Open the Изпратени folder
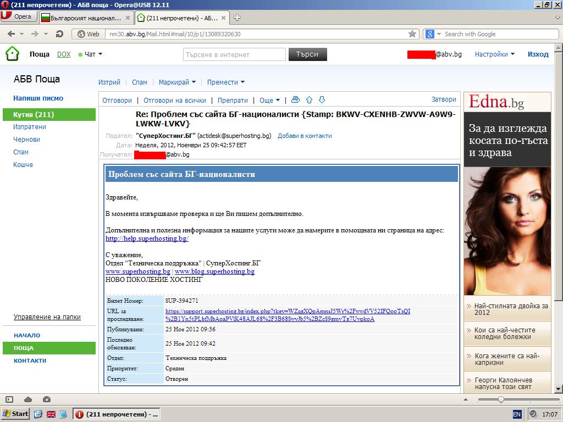 click(x=30, y=127)
